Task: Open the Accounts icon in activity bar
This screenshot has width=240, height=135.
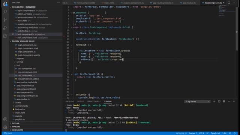Action: [5, 119]
